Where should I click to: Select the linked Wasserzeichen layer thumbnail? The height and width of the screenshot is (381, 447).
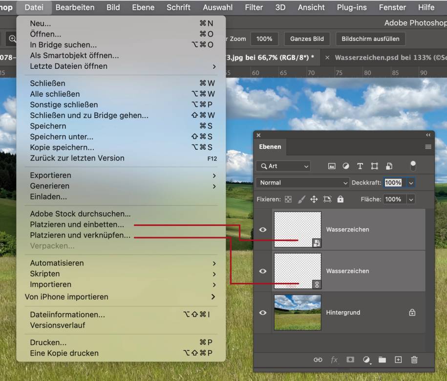click(298, 271)
